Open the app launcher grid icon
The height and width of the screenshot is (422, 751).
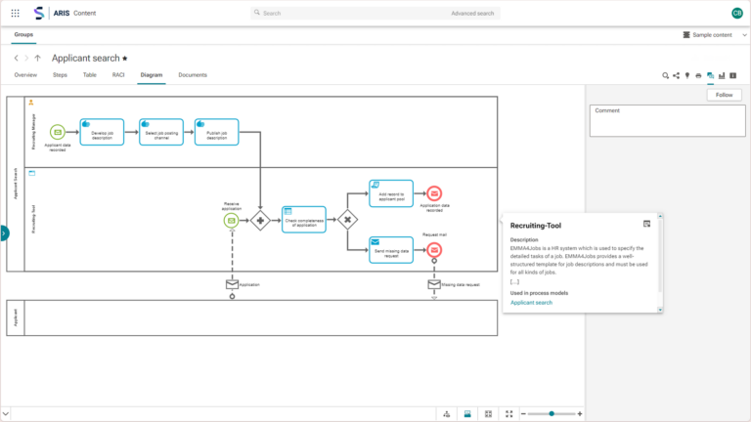[15, 13]
